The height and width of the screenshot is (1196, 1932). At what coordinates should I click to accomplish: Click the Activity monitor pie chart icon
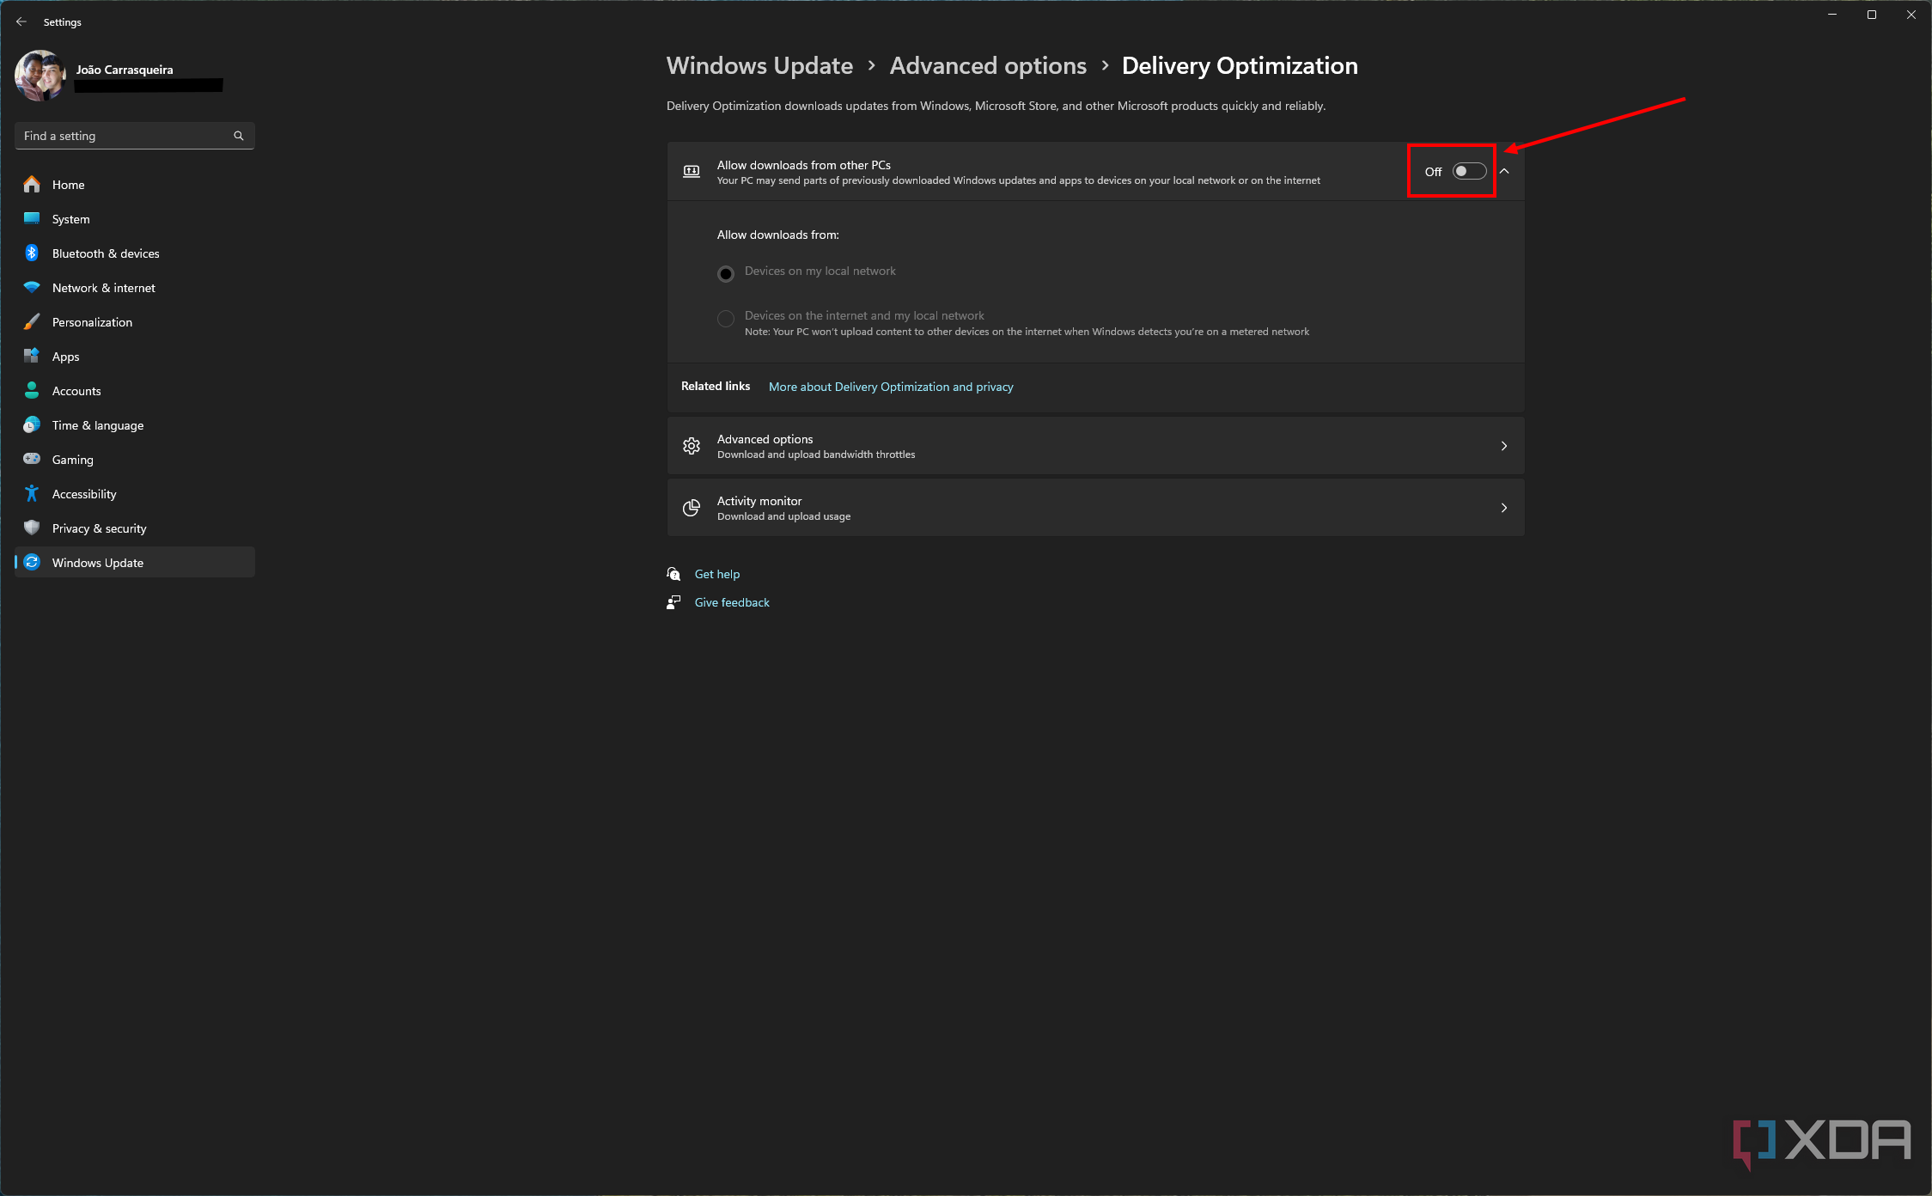point(692,508)
